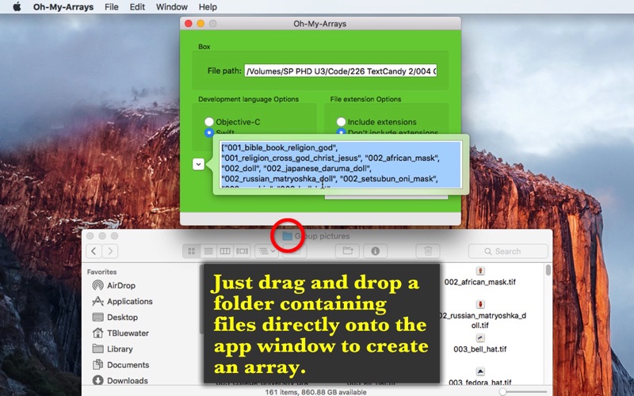Viewport: 634px width, 396px height.
Task: Click the Favorites sidebar heading
Action: tap(102, 272)
